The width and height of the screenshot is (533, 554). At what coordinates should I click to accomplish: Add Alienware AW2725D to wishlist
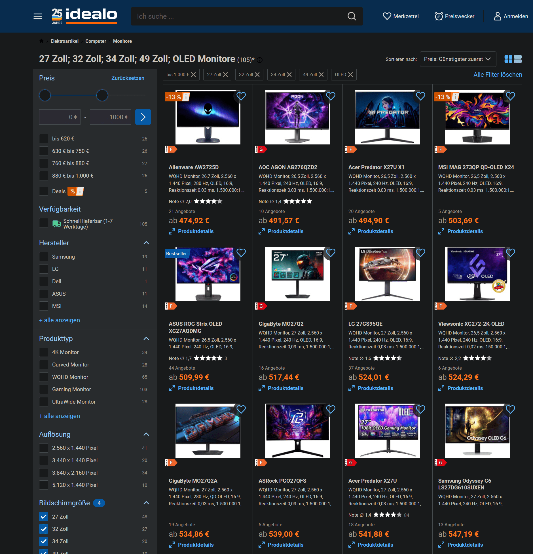[x=241, y=96]
